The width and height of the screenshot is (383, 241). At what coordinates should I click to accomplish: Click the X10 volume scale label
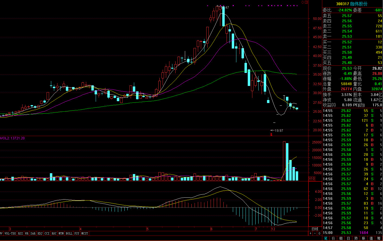(x=312, y=179)
